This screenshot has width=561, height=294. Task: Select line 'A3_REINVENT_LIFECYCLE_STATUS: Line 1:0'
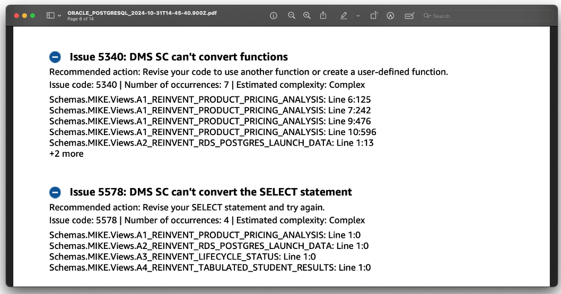182,257
